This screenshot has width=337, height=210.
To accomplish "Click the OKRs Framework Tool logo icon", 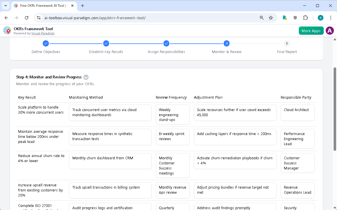I will (7, 30).
